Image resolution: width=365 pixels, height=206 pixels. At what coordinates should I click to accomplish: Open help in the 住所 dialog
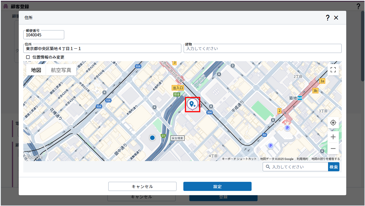pyautogui.click(x=327, y=18)
